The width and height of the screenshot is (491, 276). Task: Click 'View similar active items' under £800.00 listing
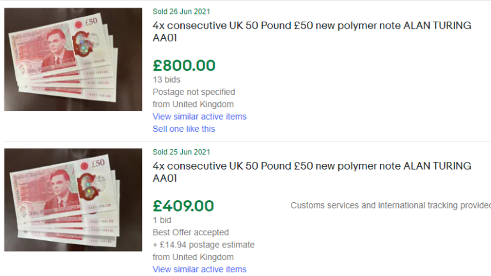pos(199,117)
